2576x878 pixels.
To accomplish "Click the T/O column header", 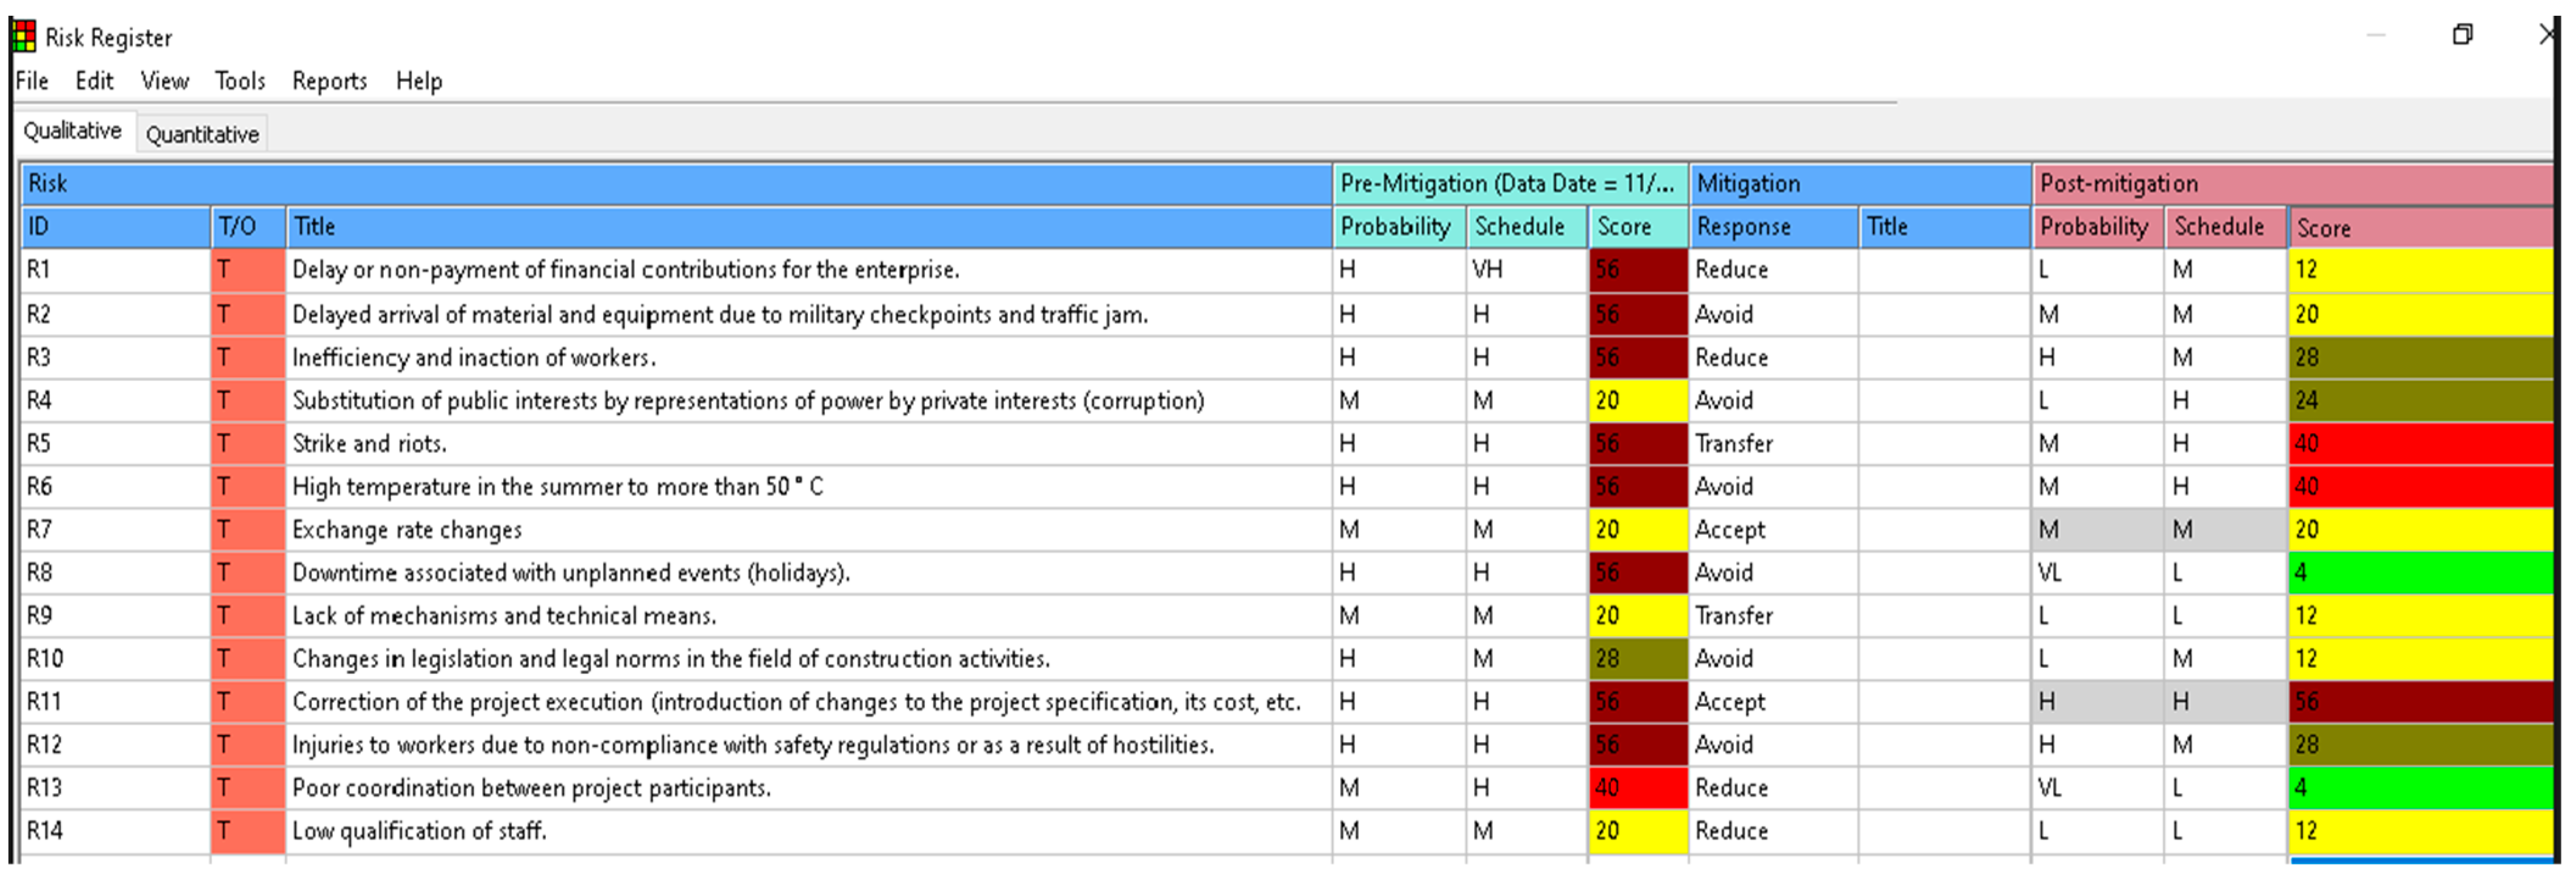I will 247,227.
